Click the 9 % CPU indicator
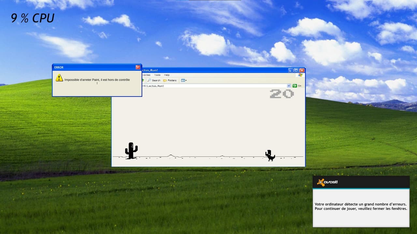This screenshot has width=417, height=234. [x=33, y=18]
